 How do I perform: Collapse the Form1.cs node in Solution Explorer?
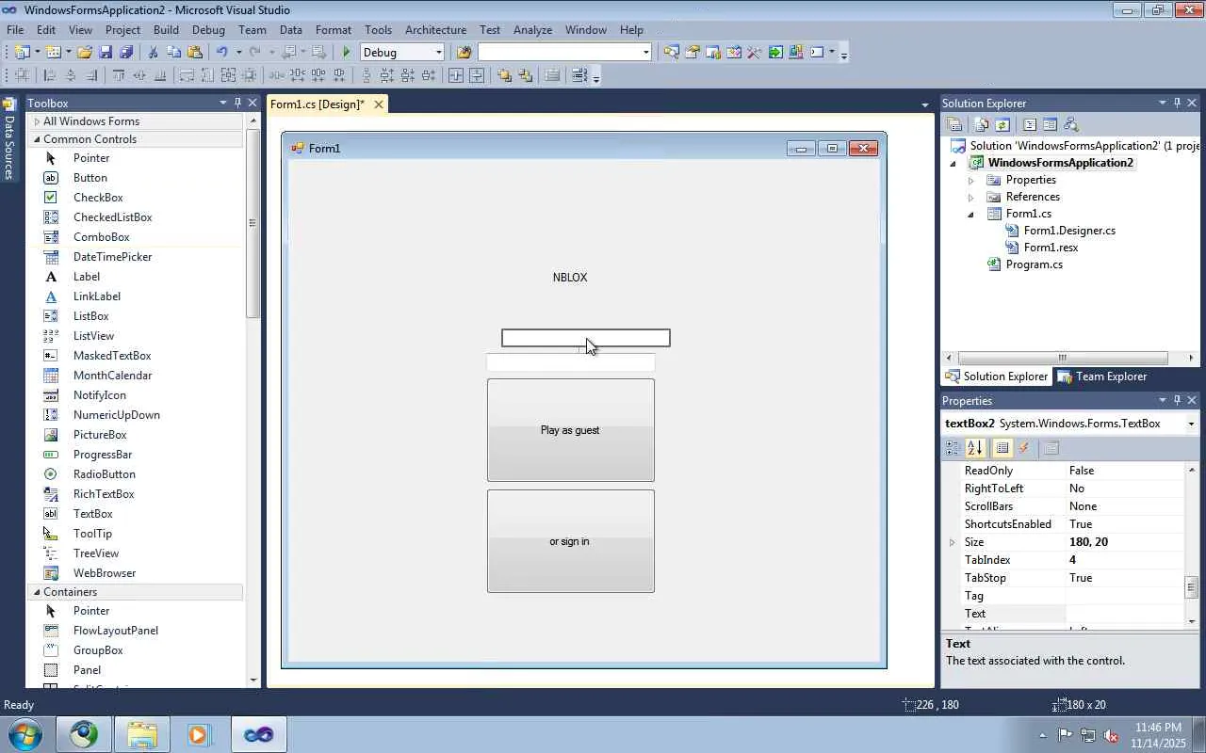970,214
